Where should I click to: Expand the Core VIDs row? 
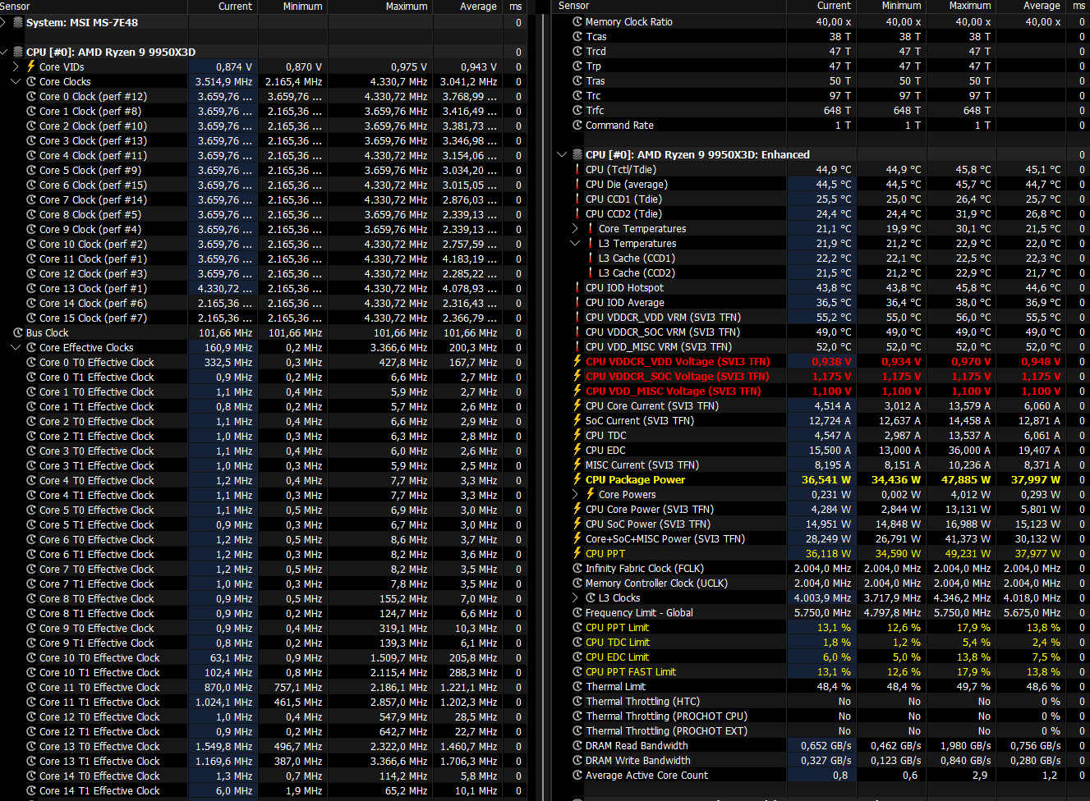[x=17, y=66]
